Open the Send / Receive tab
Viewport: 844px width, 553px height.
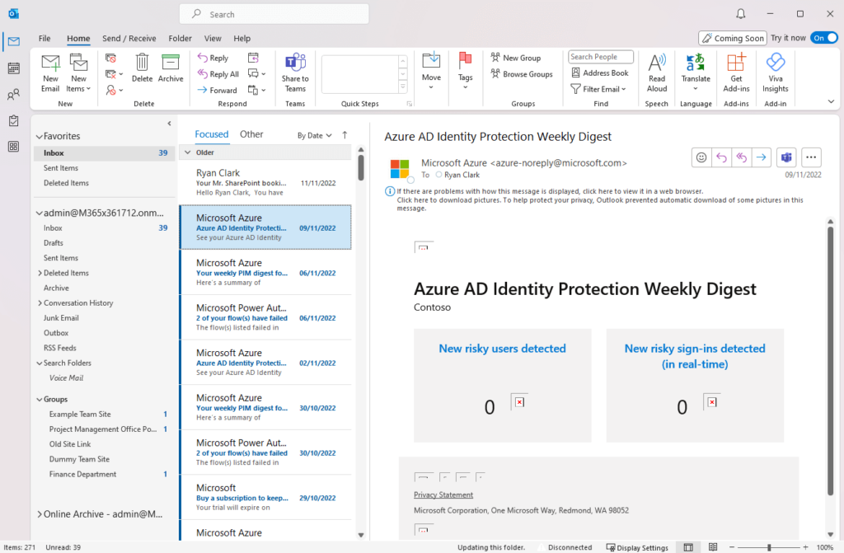[x=129, y=38]
